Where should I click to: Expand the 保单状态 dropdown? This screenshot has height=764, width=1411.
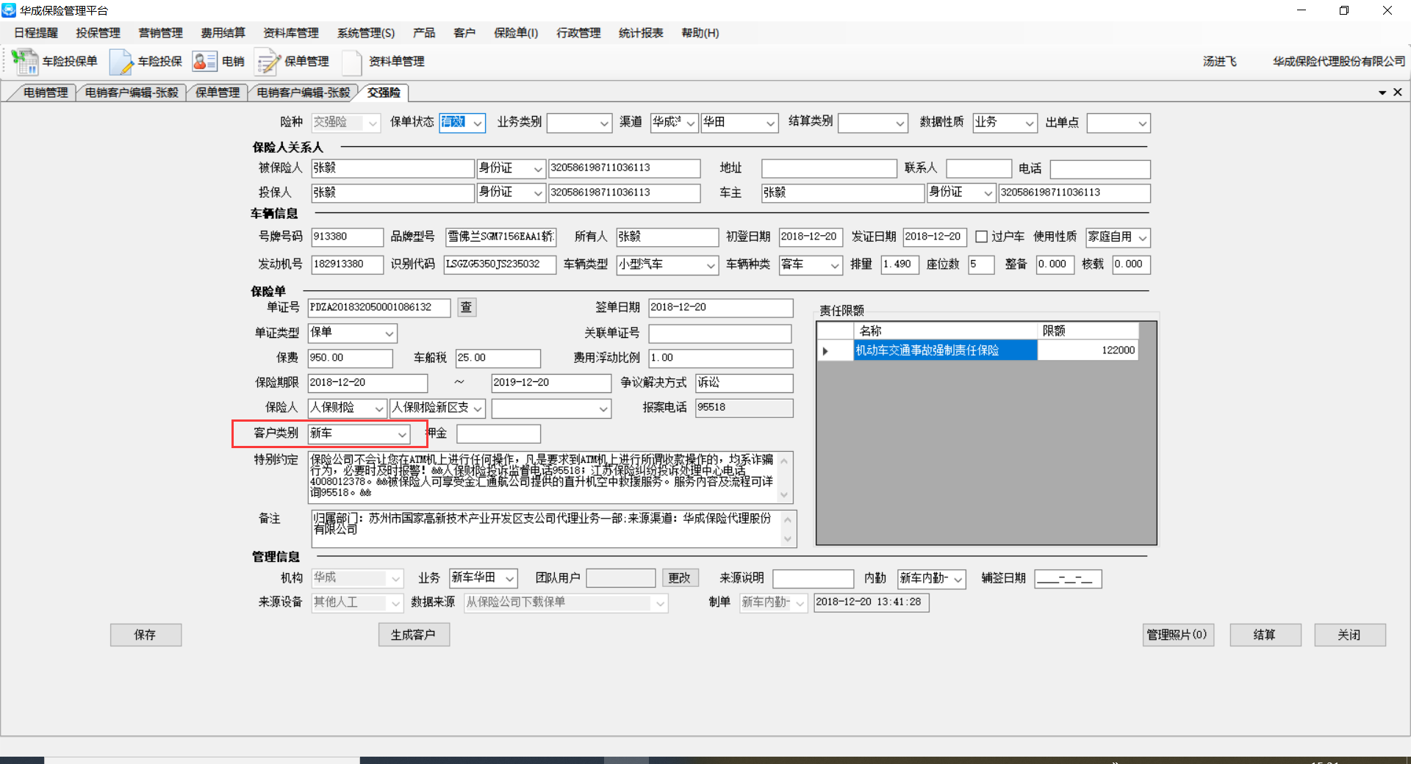point(478,123)
